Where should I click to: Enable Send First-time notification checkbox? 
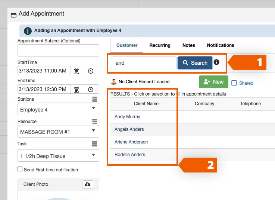pos(20,170)
